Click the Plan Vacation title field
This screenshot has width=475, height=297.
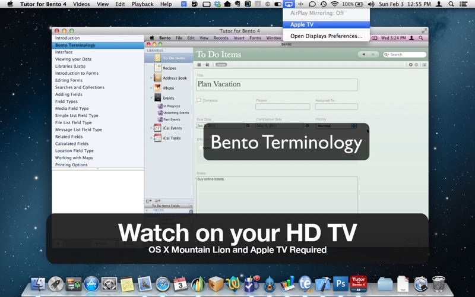(x=277, y=84)
